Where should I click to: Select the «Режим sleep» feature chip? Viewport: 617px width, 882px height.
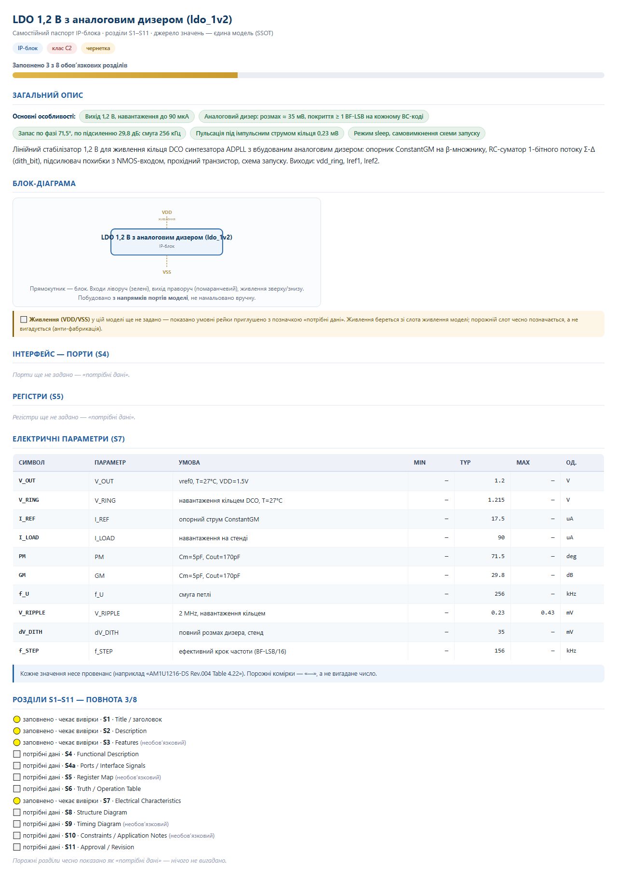coord(416,134)
